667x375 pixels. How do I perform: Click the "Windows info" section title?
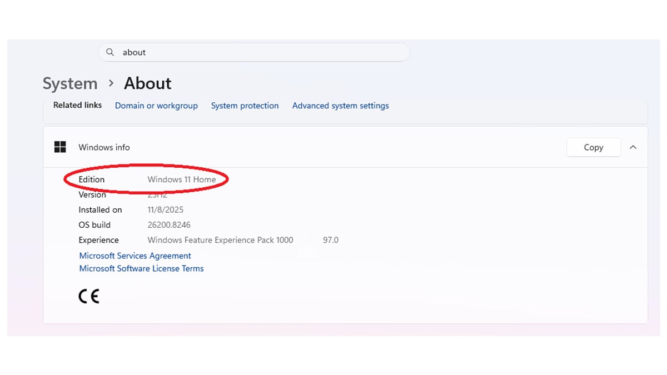tap(104, 147)
